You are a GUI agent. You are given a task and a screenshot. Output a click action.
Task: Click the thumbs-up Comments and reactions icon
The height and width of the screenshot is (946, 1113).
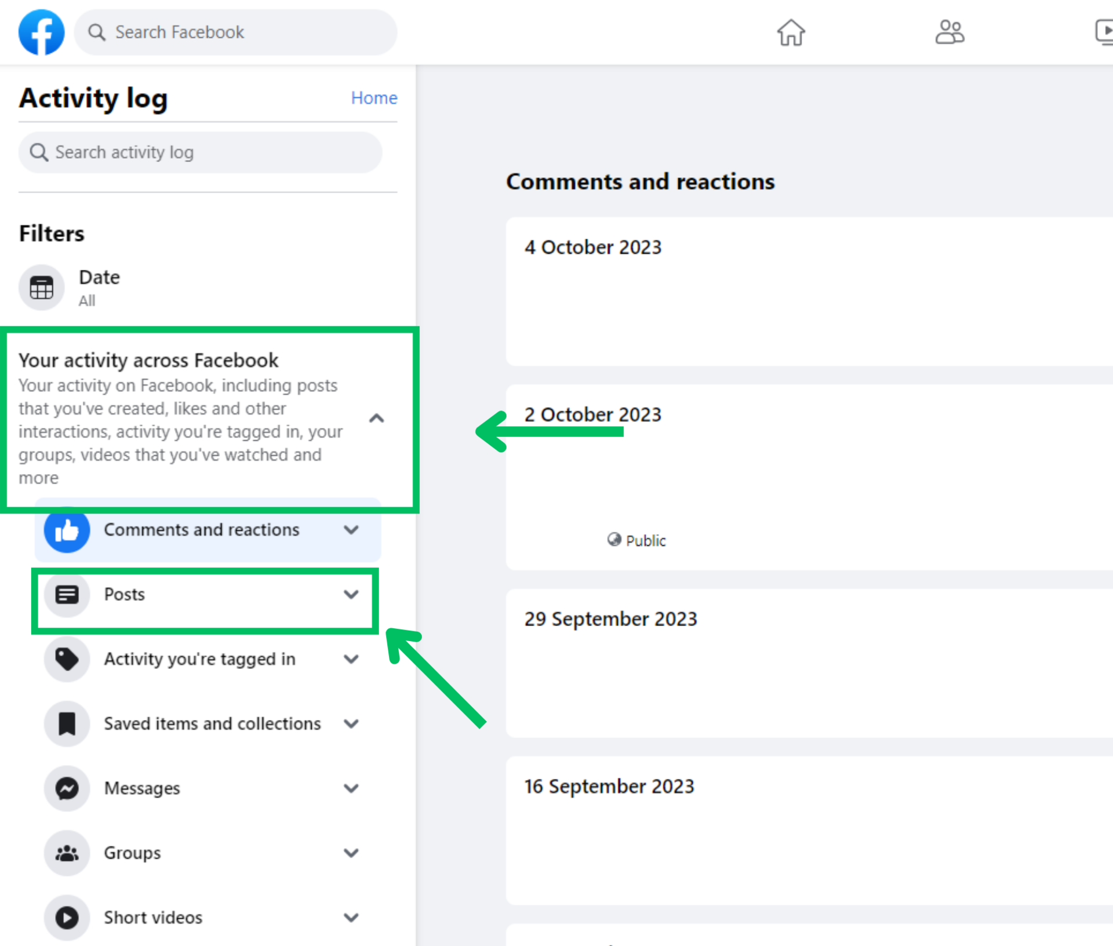point(67,530)
